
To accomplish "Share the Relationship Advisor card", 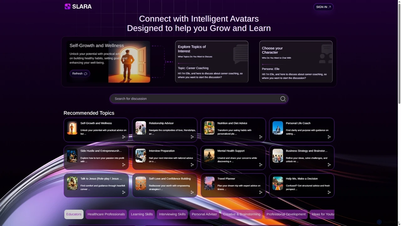I will pyautogui.click(x=192, y=137).
